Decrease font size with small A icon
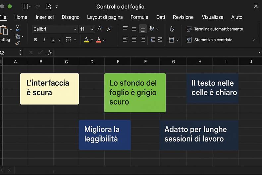The image size is (262, 175). pos(109,29)
